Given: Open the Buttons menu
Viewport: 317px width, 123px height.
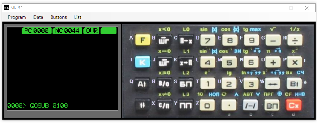Looking at the screenshot, I should [x=59, y=17].
